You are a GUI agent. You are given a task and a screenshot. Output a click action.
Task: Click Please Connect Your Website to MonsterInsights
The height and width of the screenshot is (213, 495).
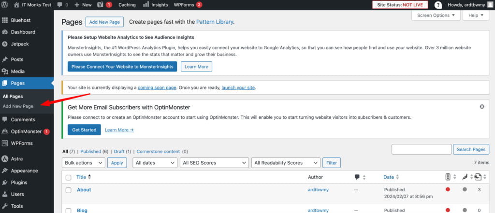tap(122, 67)
